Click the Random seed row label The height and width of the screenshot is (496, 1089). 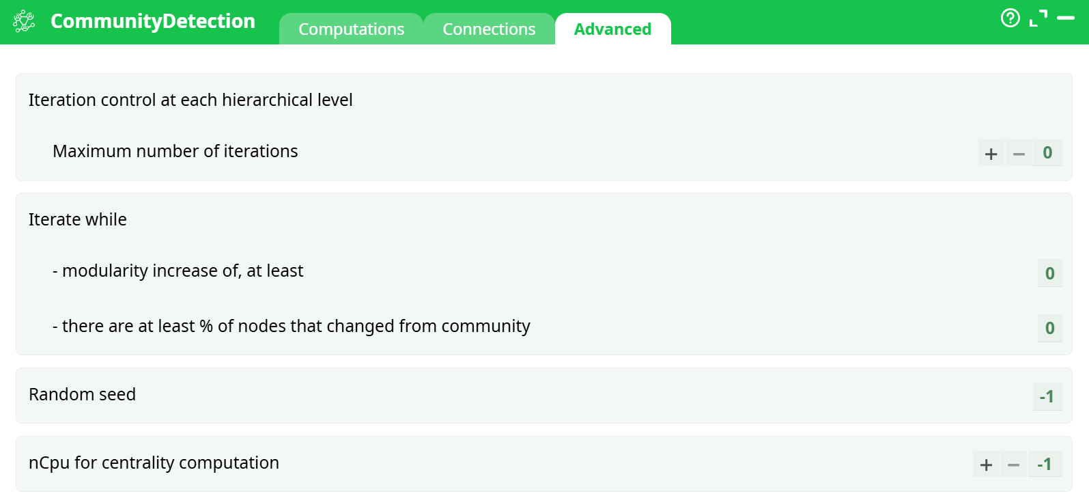(82, 395)
